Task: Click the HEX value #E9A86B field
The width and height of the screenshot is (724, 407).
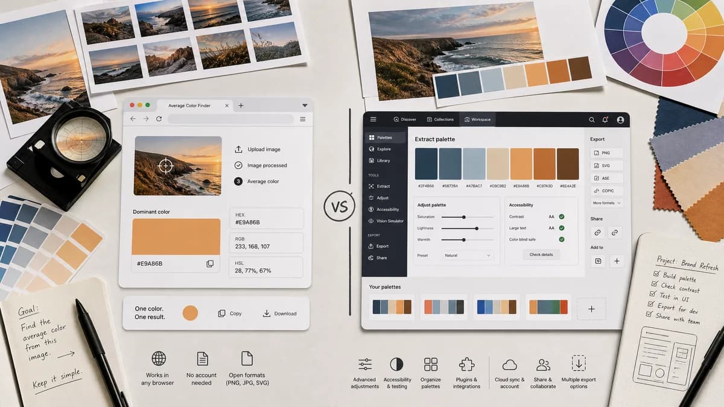Action: (x=267, y=219)
